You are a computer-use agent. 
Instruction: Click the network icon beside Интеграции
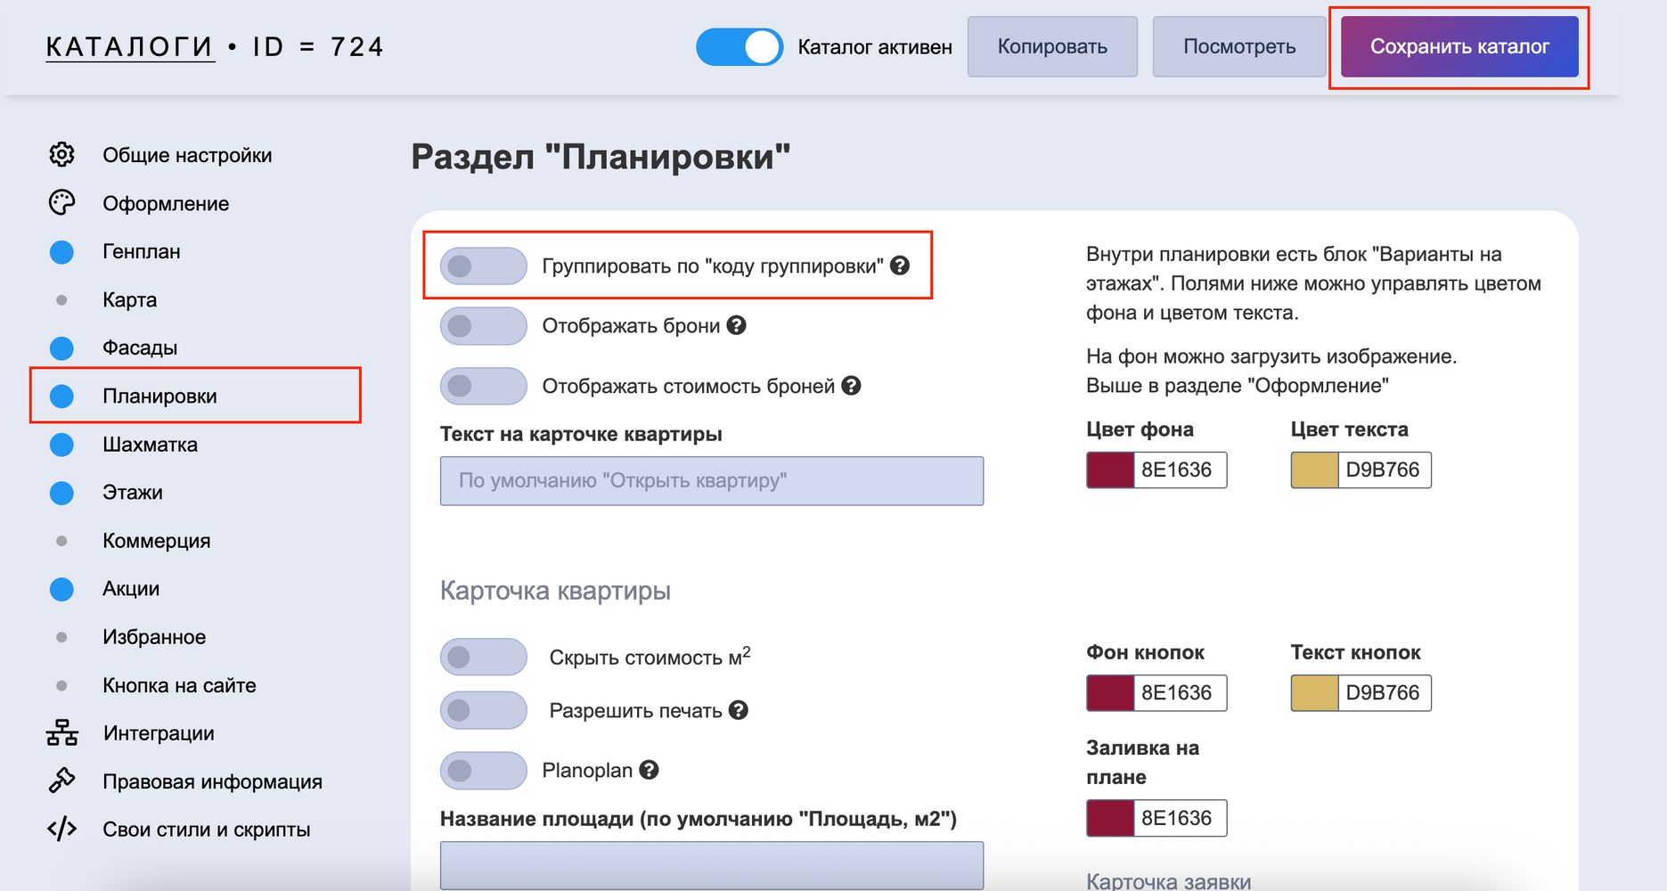(61, 732)
